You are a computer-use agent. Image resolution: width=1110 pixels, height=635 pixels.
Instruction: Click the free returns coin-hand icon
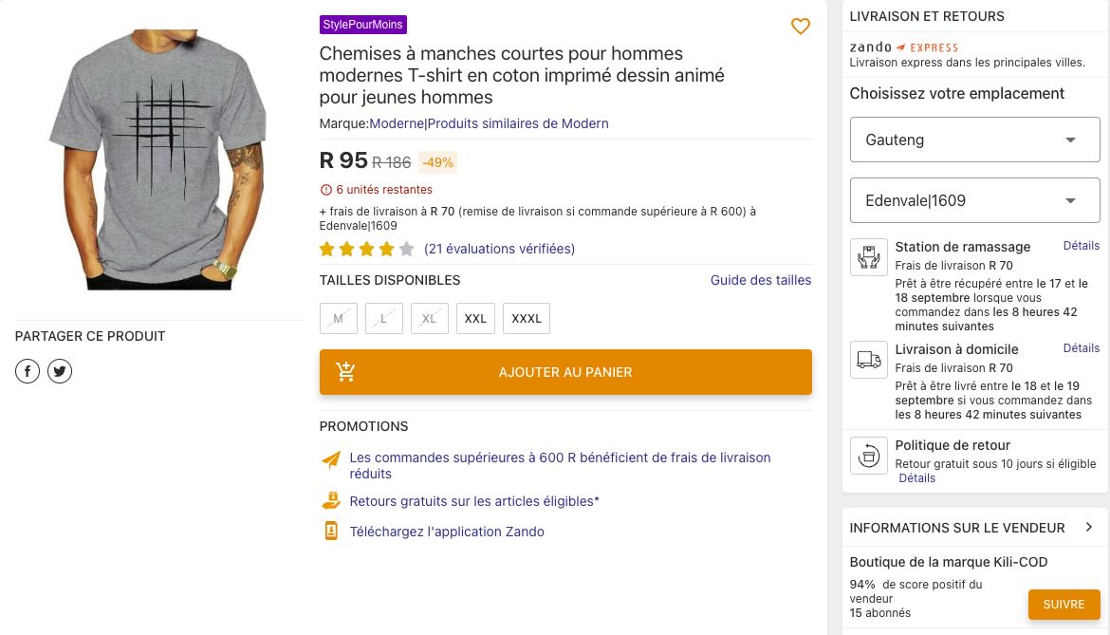(330, 499)
